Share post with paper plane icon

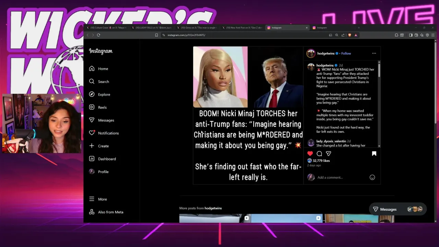[x=329, y=154]
